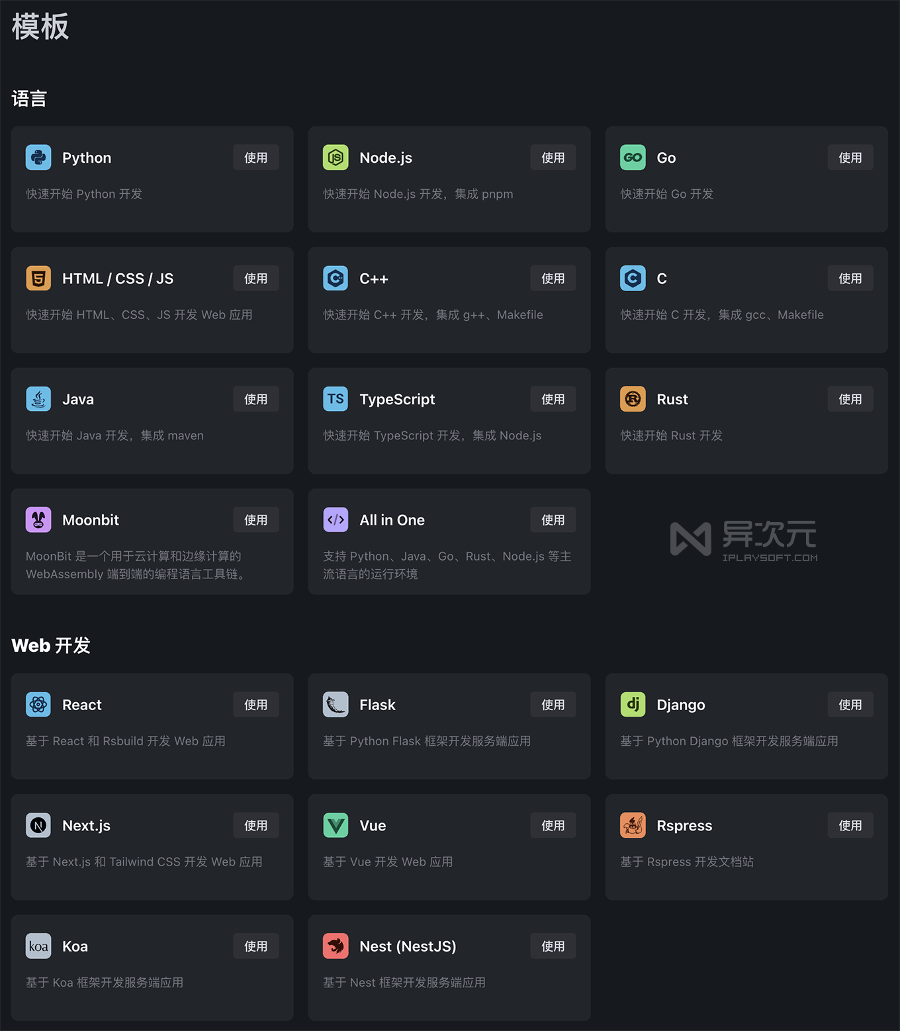
Task: Click the Rust gear icon
Action: (633, 399)
